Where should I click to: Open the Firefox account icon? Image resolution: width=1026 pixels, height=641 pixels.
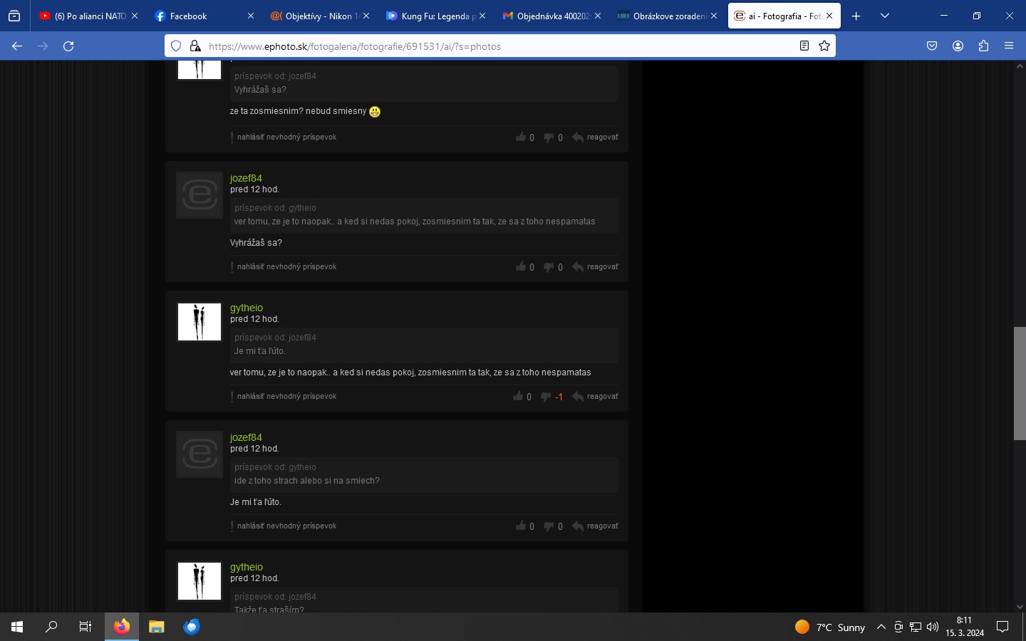pos(958,46)
